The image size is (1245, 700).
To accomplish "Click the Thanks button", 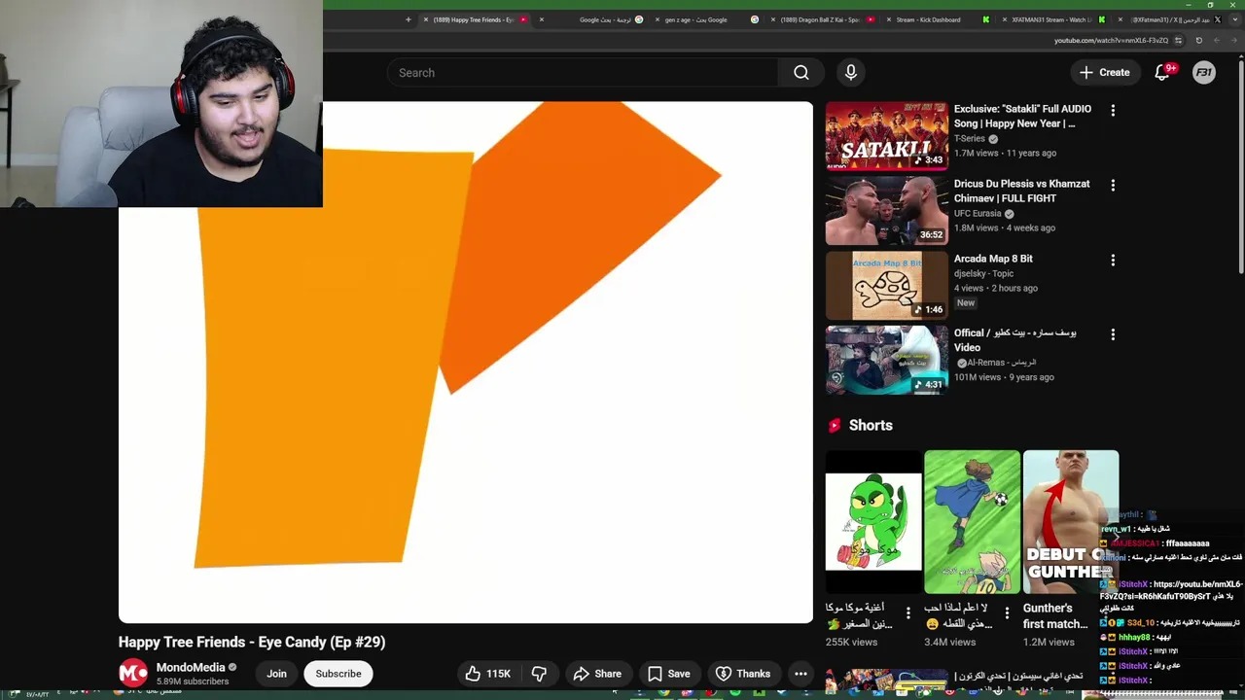I will point(743,674).
